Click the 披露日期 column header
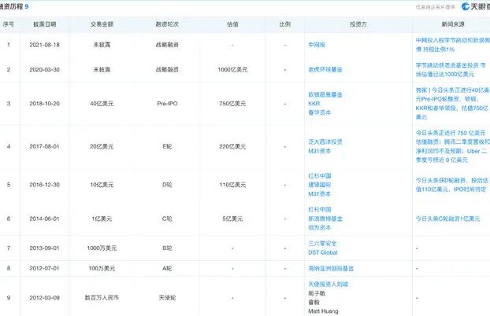This screenshot has width=490, height=316. pos(44,24)
